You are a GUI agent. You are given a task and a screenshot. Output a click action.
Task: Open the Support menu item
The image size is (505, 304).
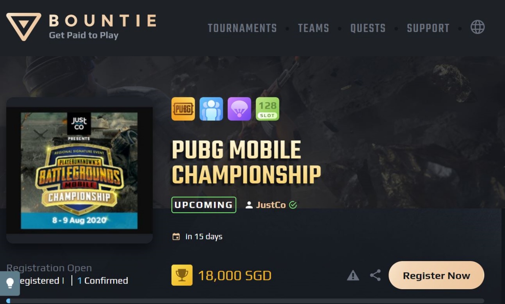click(428, 28)
